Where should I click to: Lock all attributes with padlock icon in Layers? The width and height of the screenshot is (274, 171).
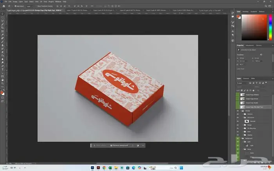pyautogui.click(x=253, y=91)
